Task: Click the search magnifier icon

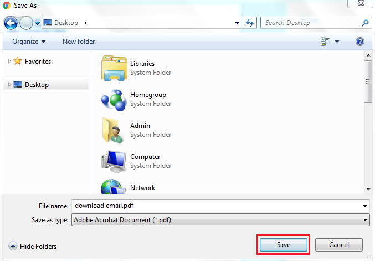Action: tap(365, 23)
